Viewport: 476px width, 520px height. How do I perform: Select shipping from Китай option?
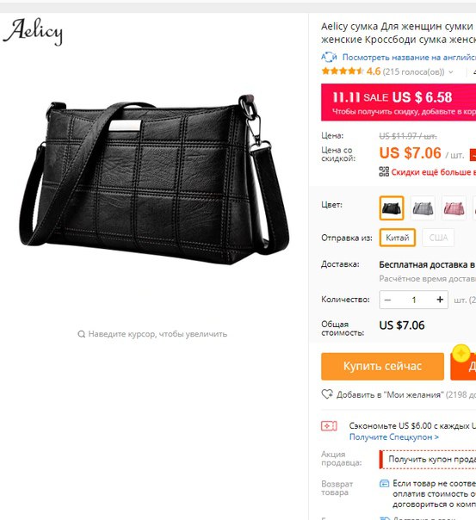point(397,238)
